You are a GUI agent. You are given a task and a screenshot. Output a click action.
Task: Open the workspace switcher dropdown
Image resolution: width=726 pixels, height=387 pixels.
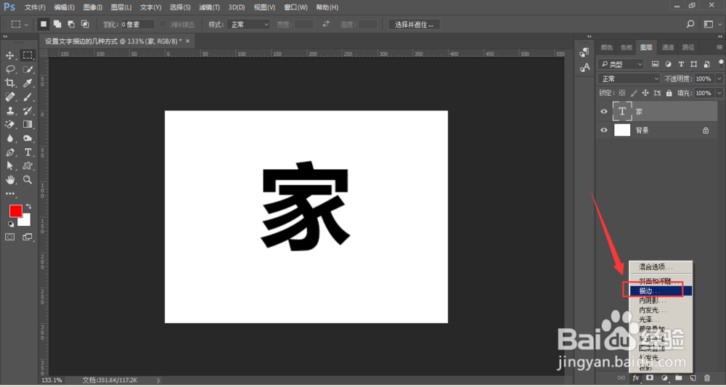[x=711, y=24]
